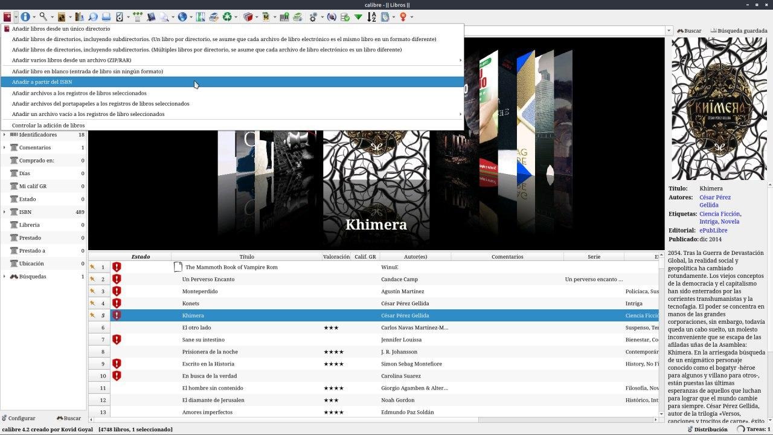Click the Configurar button in the tag browser
Viewport: 773px width, 435px height.
pyautogui.click(x=19, y=418)
